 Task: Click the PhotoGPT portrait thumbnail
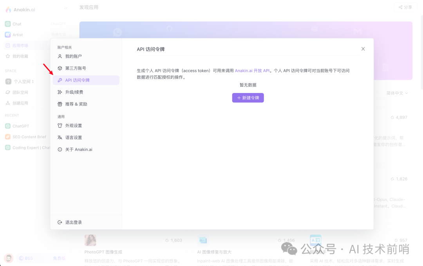[90, 240]
